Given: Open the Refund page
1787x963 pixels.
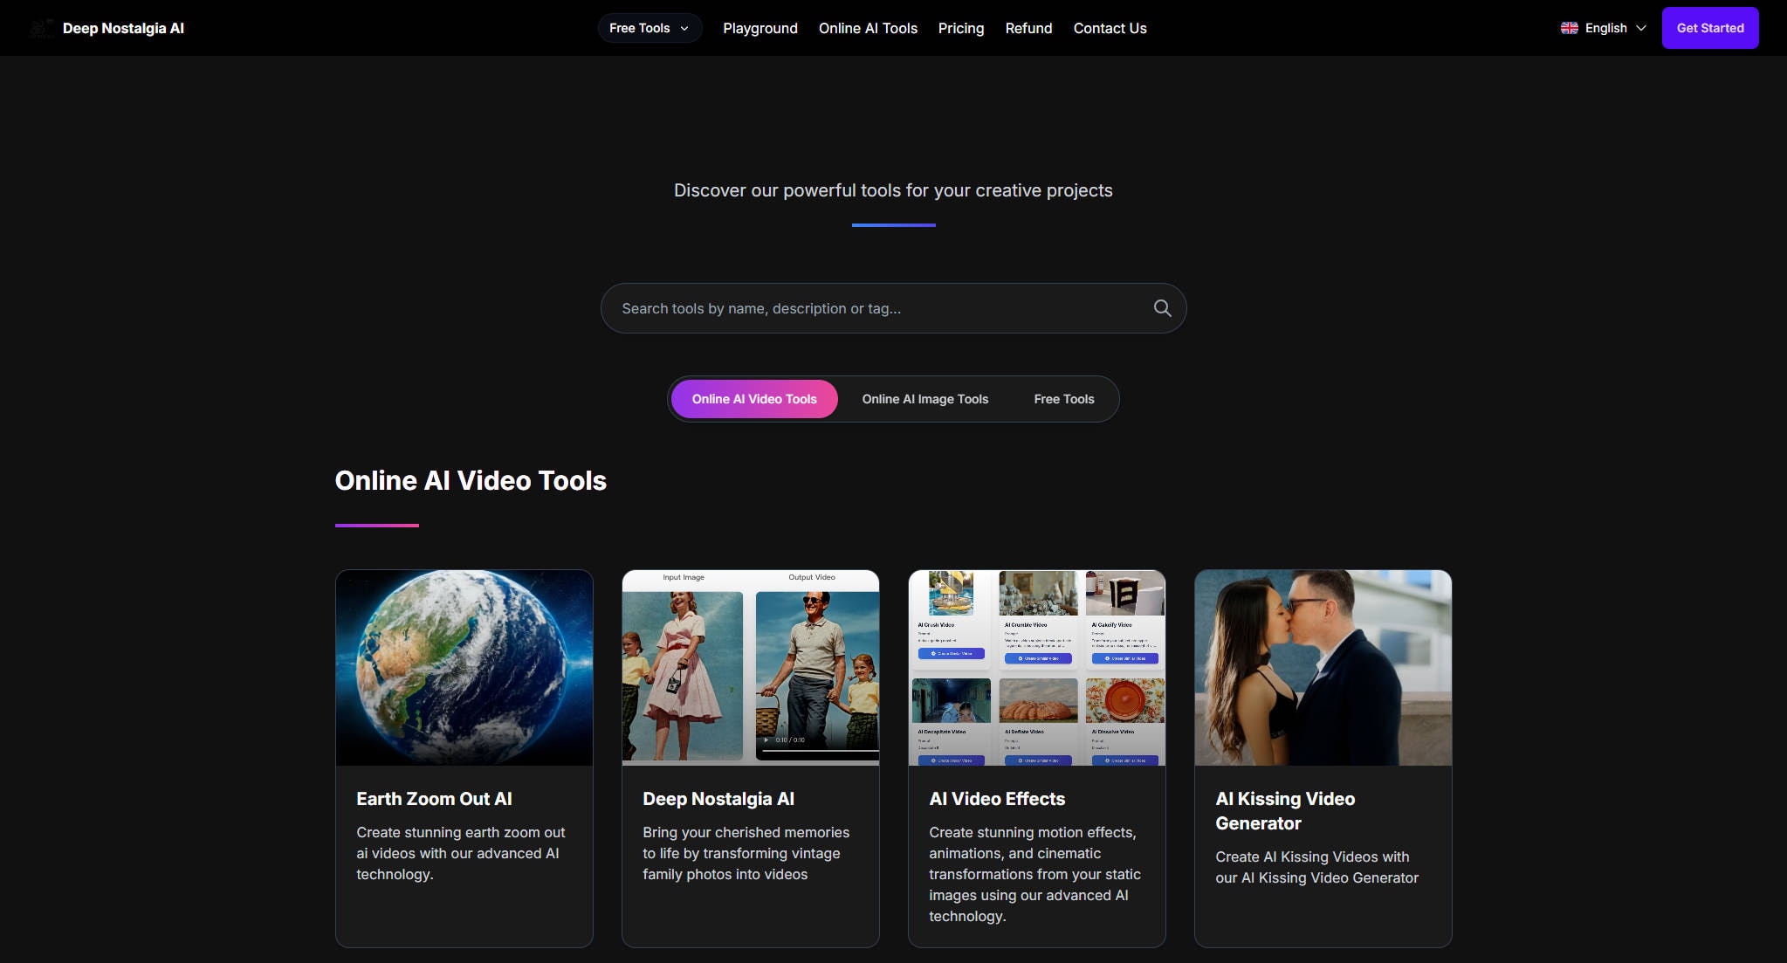Looking at the screenshot, I should pos(1028,28).
